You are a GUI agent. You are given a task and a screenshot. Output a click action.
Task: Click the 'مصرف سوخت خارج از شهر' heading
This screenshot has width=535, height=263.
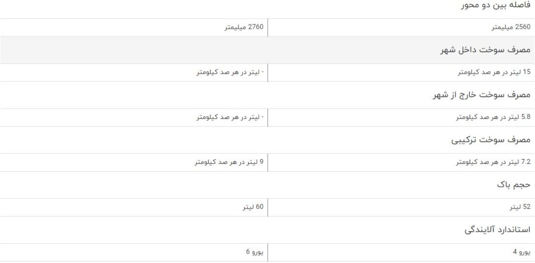click(x=482, y=95)
